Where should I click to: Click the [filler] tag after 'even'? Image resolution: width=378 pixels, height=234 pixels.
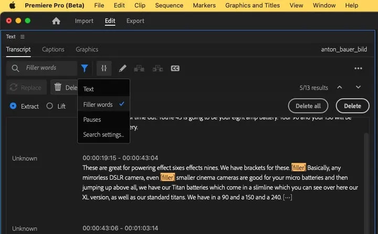coord(167,177)
